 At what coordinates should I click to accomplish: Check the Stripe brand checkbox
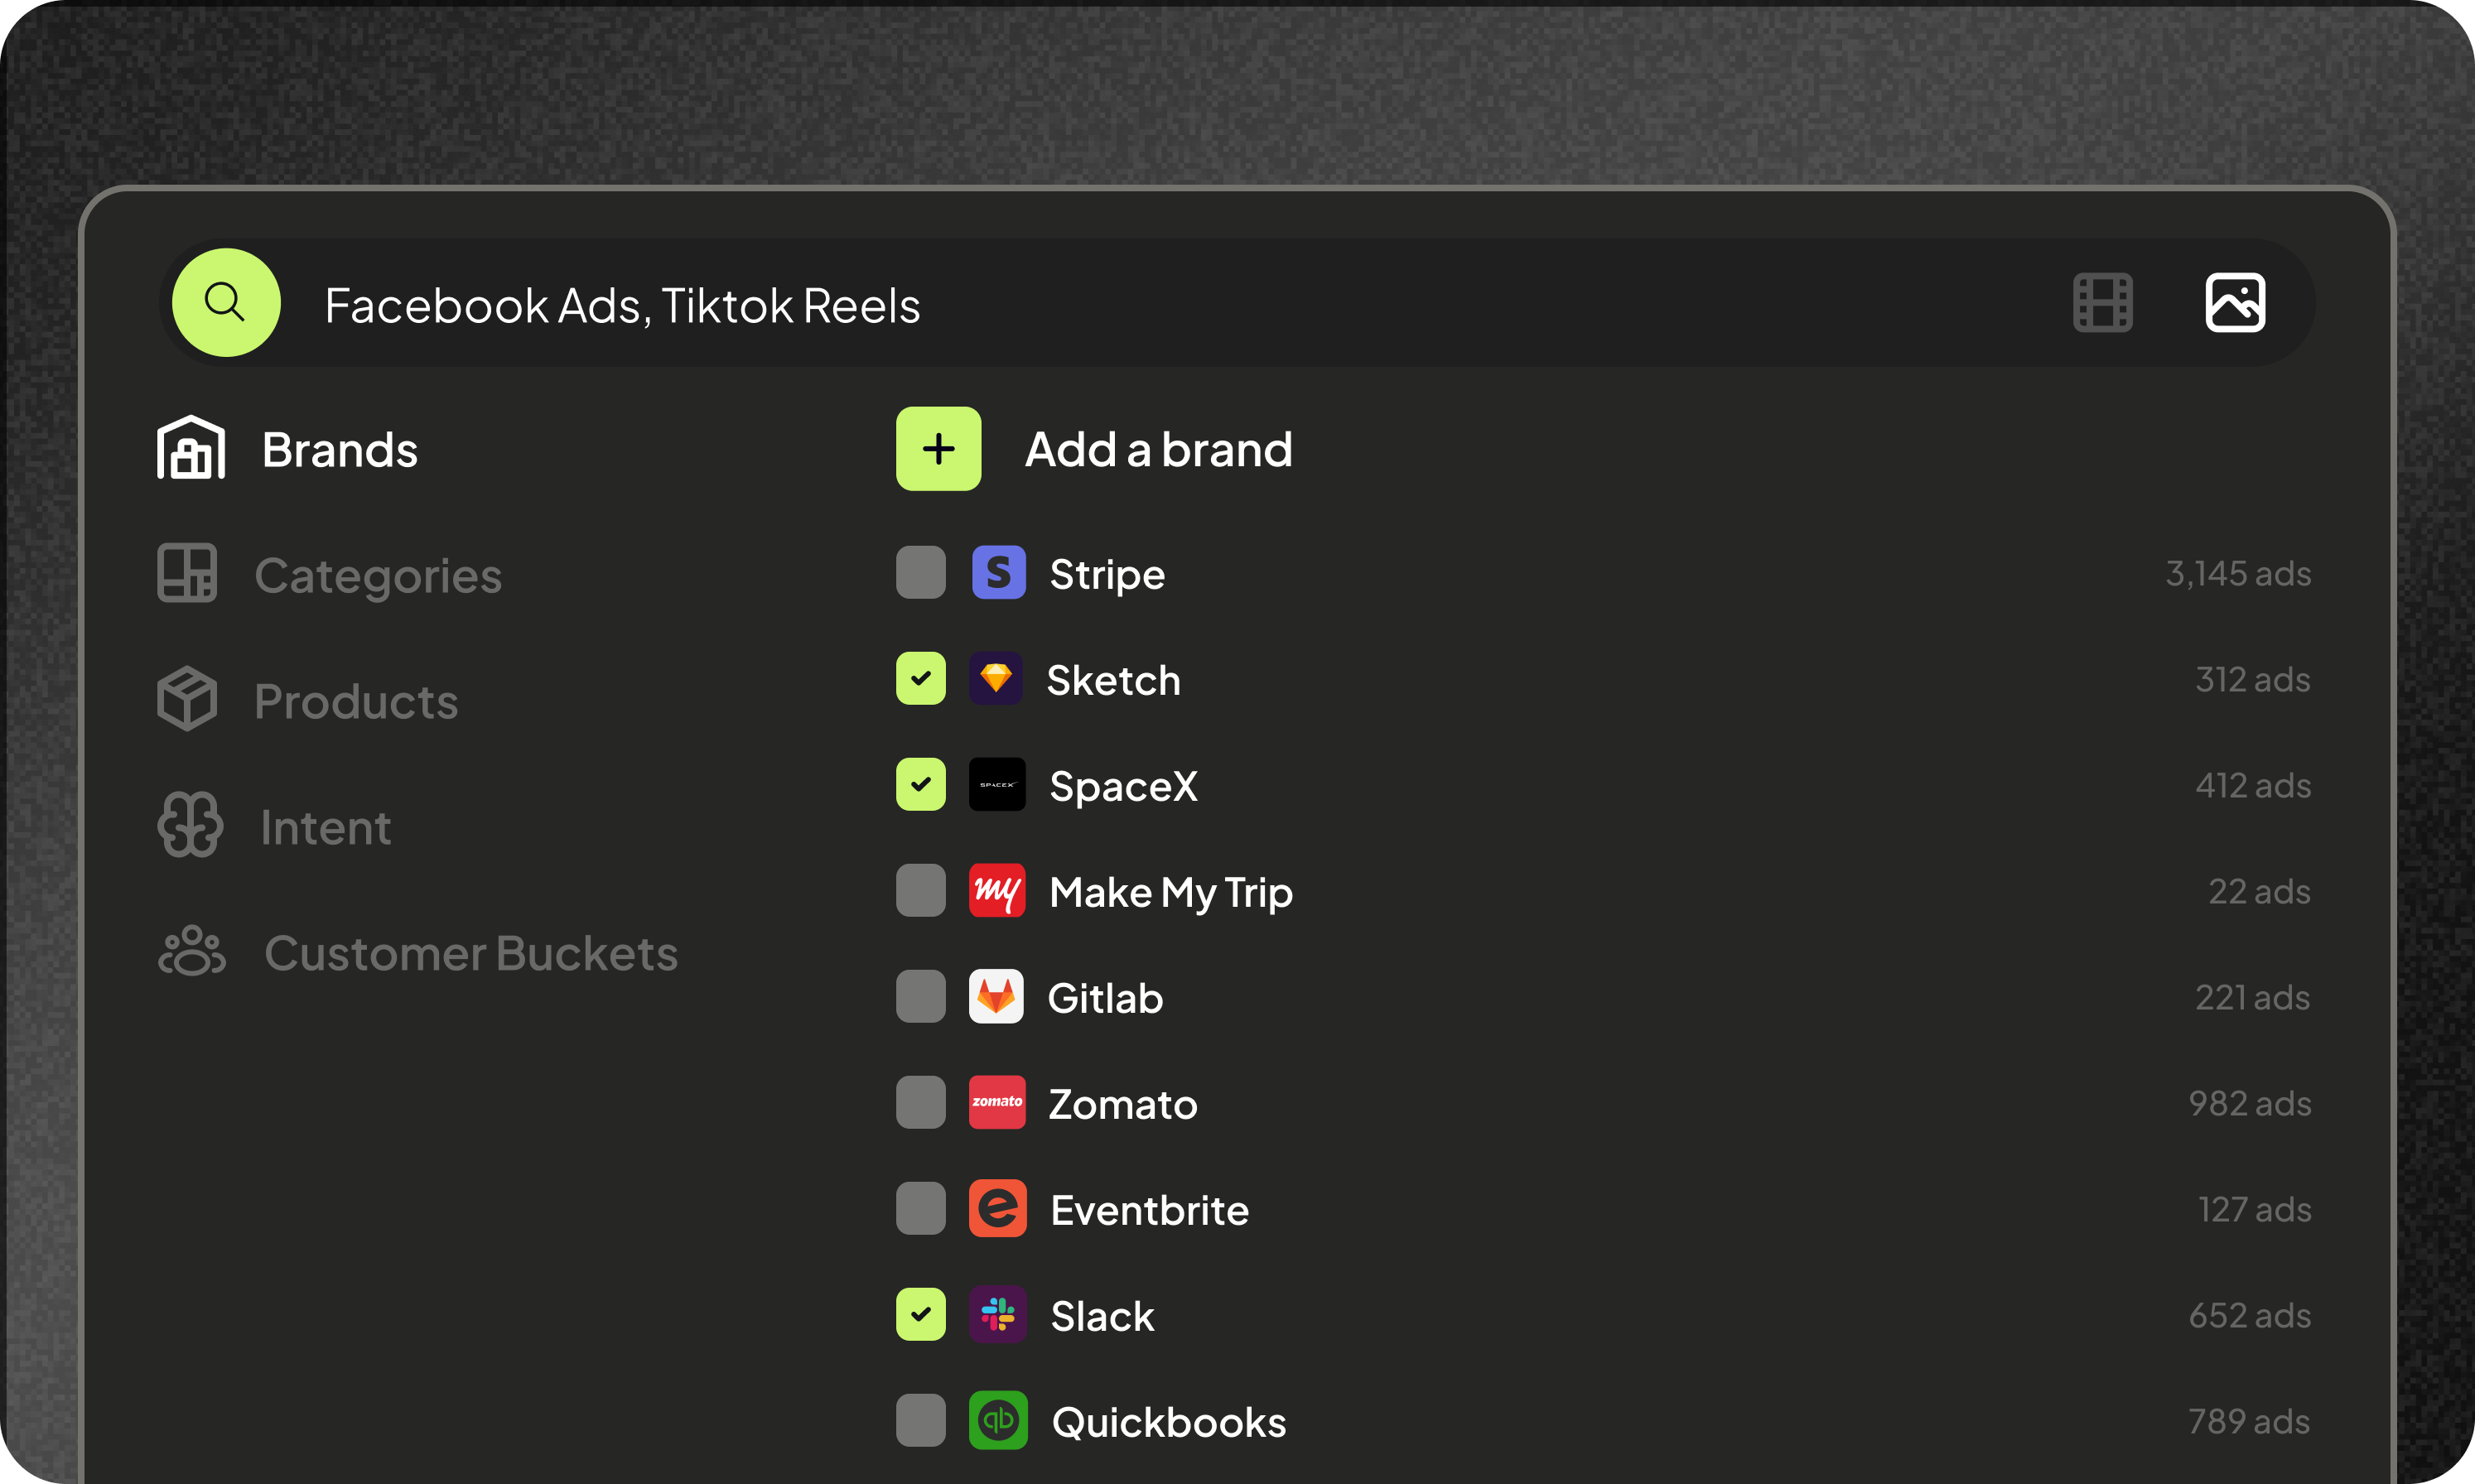[920, 573]
